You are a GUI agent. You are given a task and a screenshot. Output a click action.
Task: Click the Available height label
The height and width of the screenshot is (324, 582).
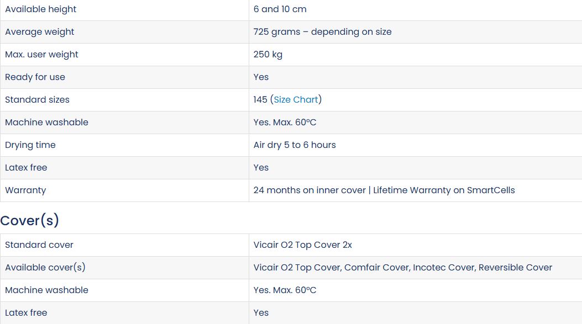coord(41,9)
